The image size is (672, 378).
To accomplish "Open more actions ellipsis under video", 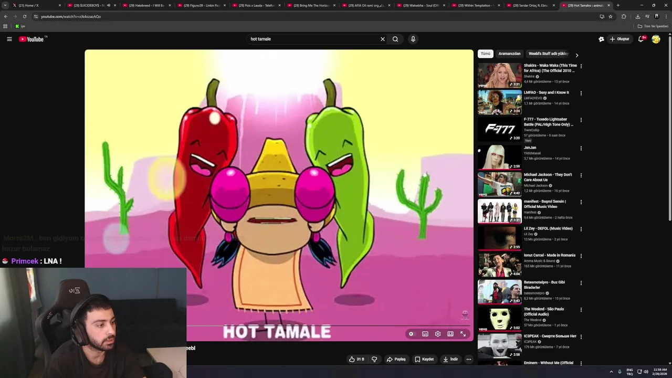I will pyautogui.click(x=469, y=359).
